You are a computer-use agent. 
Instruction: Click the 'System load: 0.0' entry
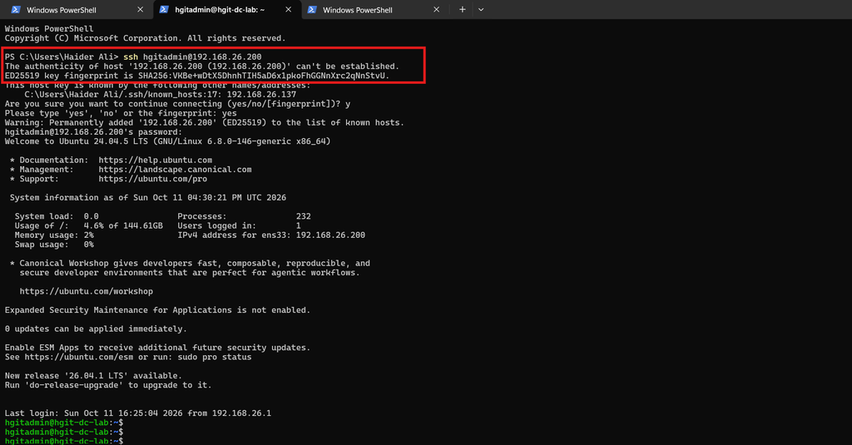point(57,216)
